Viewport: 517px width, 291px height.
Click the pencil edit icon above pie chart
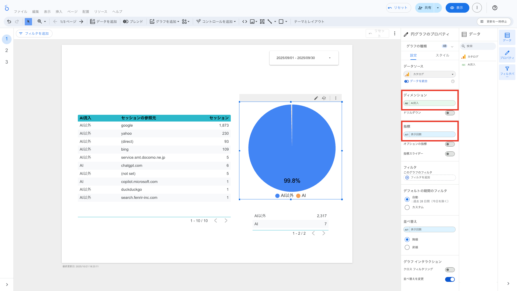[x=316, y=98]
